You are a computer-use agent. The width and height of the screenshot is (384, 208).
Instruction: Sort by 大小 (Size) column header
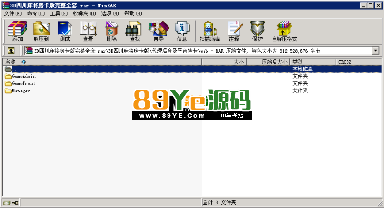[x=239, y=62]
